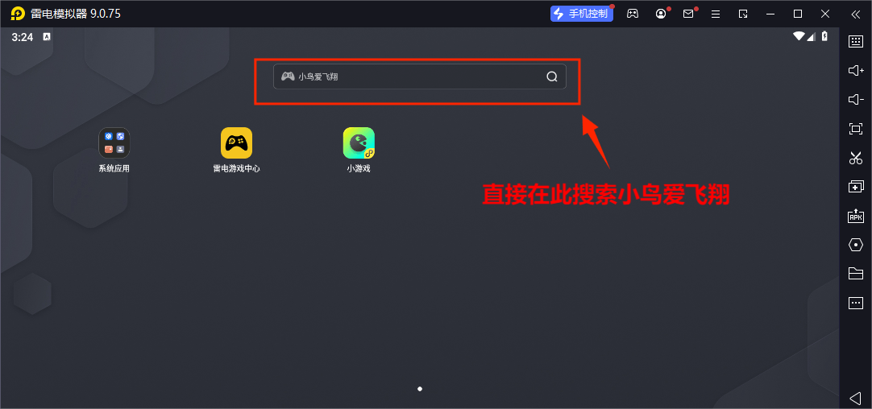The width and height of the screenshot is (872, 409).
Task: Open the keyboard mapping tool in sidebar
Action: 856,42
